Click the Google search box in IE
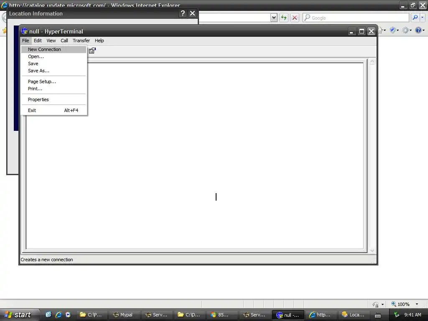This screenshot has width=428, height=321. click(356, 18)
